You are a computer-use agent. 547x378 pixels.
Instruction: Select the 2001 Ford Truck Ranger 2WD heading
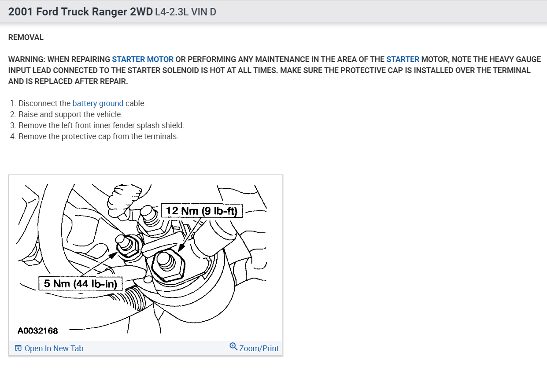click(81, 12)
